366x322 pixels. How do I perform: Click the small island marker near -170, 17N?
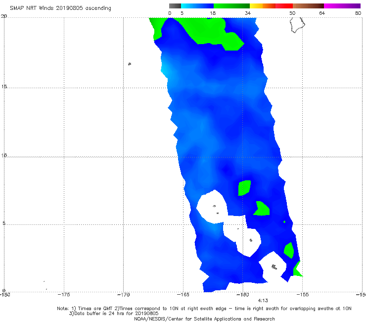130,64
